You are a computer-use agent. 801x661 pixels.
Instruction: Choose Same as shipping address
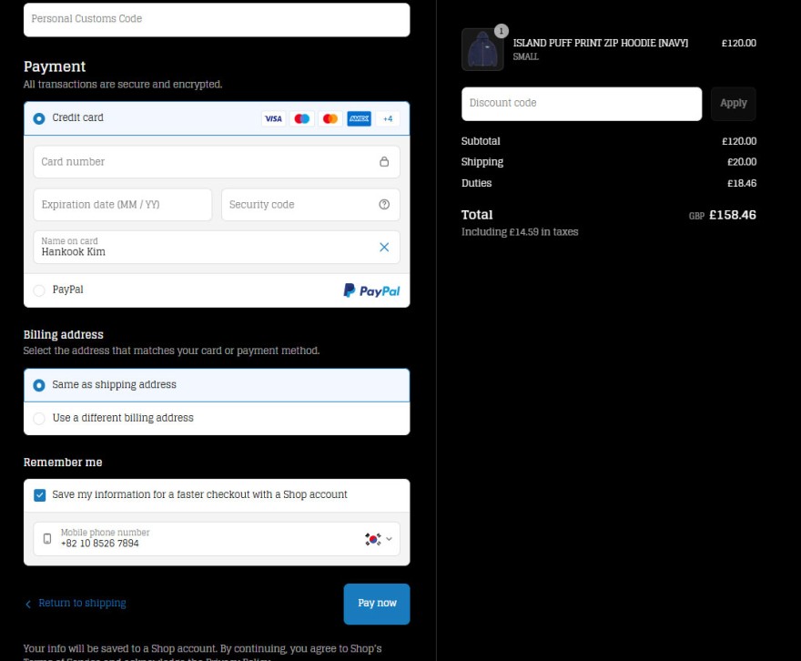39,385
